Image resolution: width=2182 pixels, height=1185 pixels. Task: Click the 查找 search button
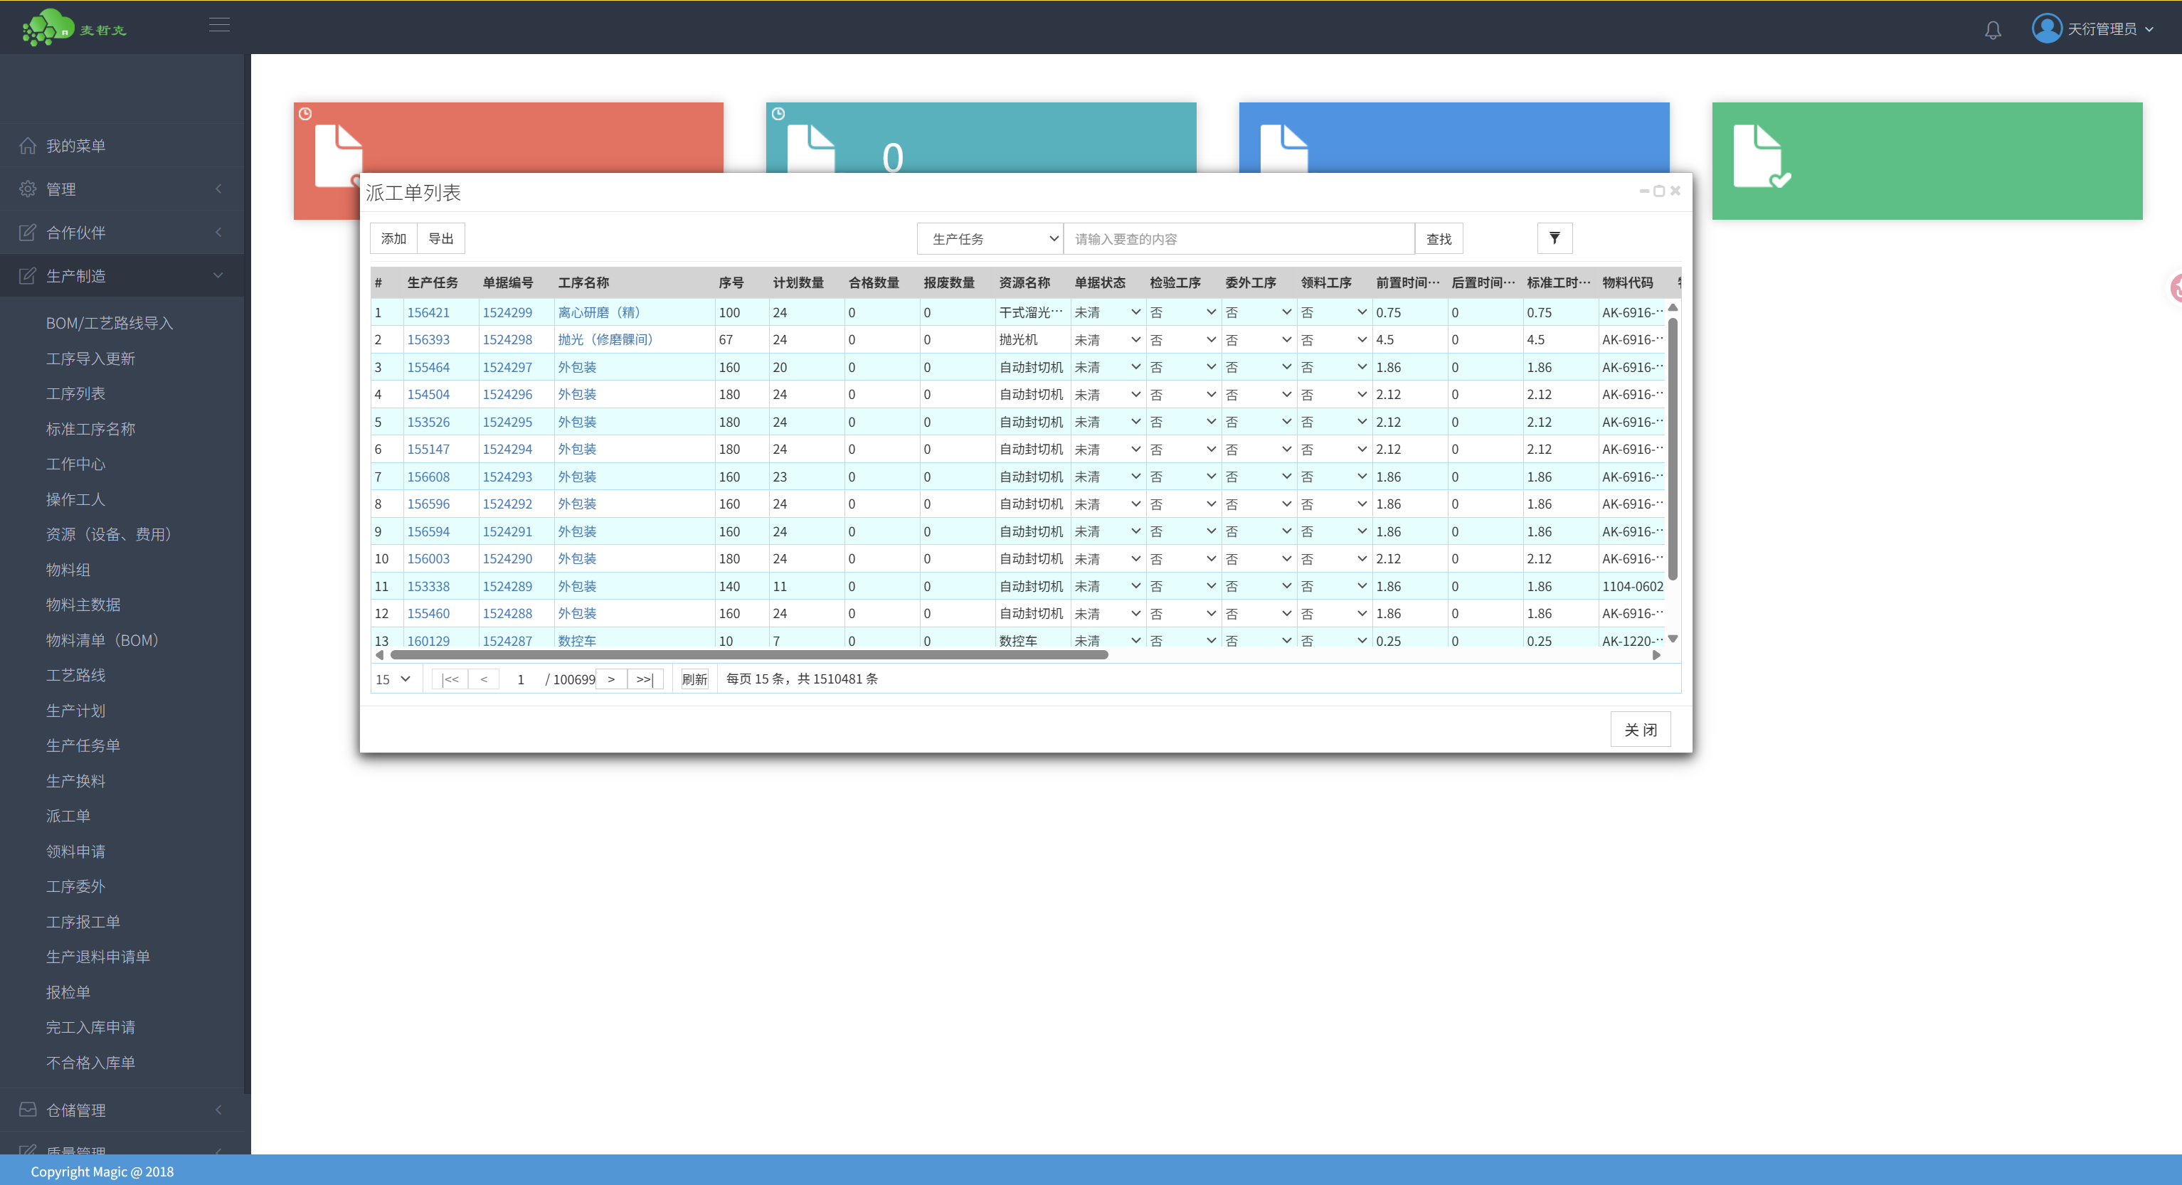[x=1439, y=239]
